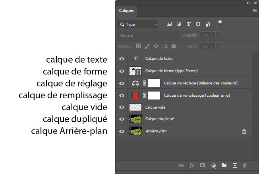
Task: Open the Calques panel hamburger menu
Action: [255, 11]
